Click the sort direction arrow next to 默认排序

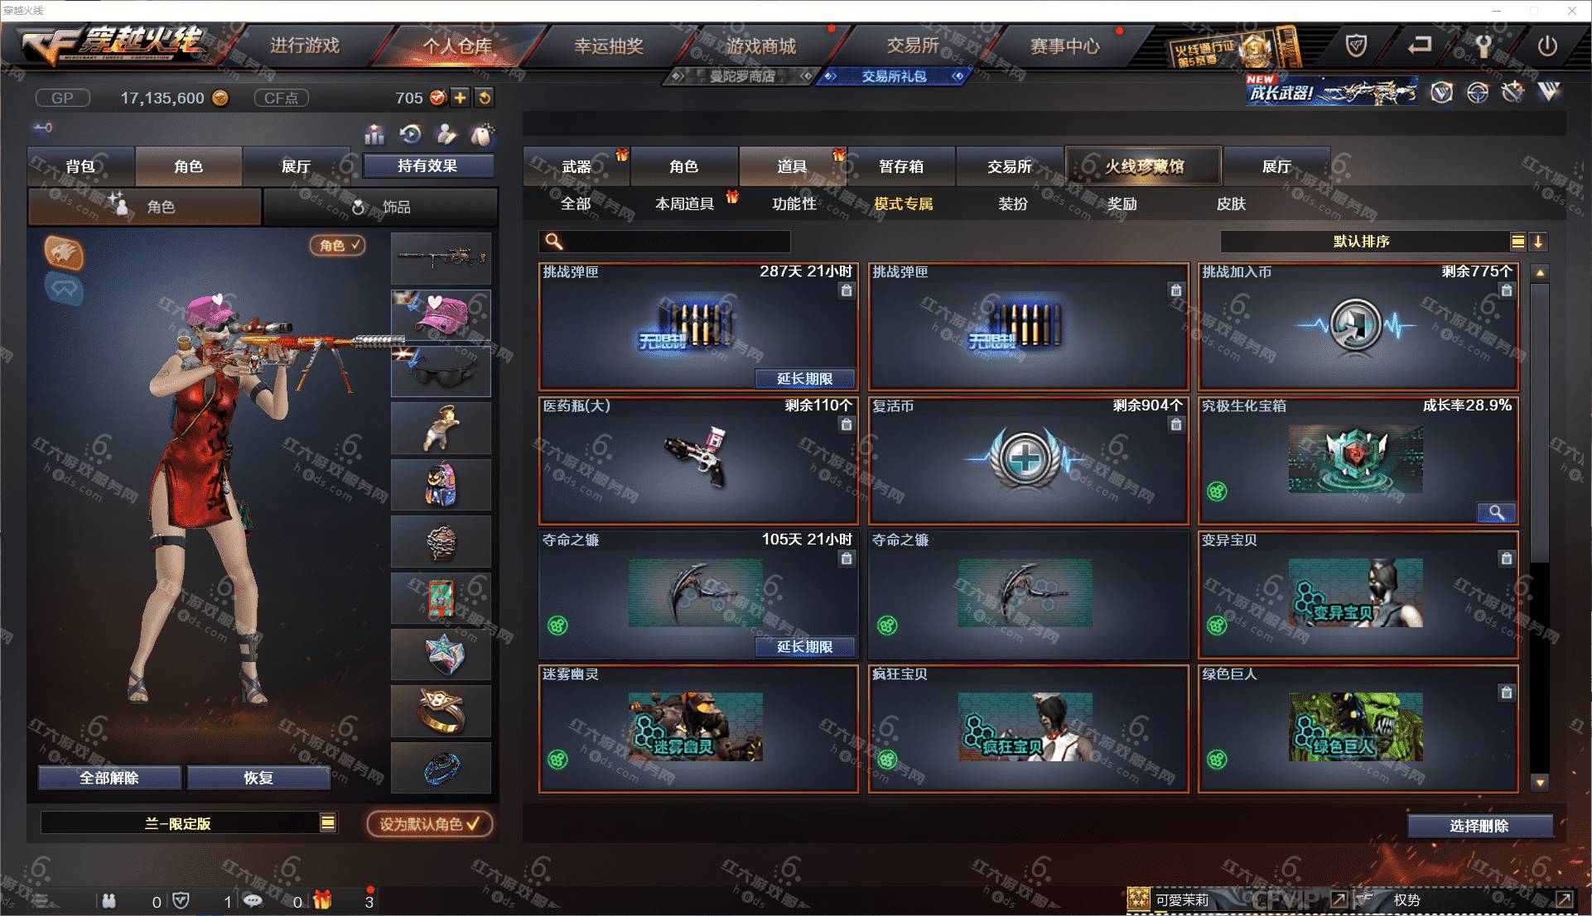[1538, 242]
